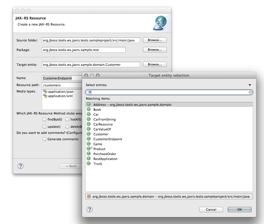Cancel the Target entity selection dialog
This screenshot has height=224, width=264.
211,210
